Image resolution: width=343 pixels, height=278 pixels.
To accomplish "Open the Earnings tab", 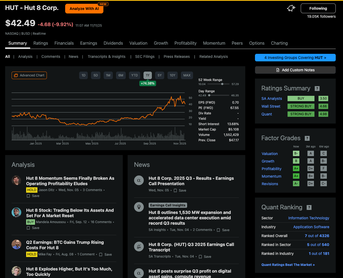I will point(89,43).
